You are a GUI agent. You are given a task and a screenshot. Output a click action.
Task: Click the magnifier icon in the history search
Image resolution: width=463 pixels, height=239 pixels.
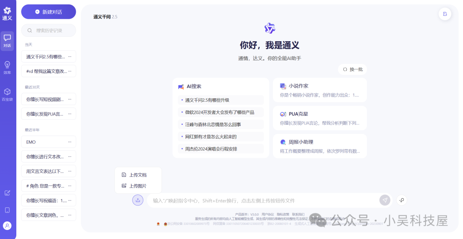pyautogui.click(x=30, y=30)
